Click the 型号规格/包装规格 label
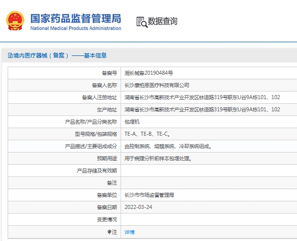The height and width of the screenshot is (241, 297). [x=96, y=134]
